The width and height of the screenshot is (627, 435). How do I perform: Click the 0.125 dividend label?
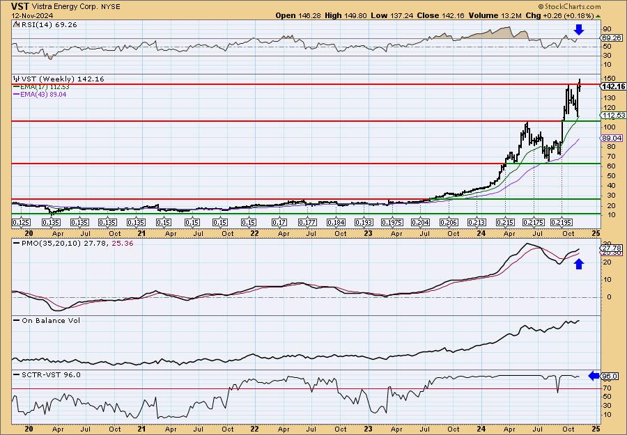pyautogui.click(x=21, y=222)
